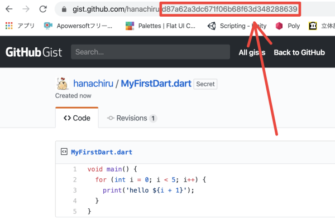
Task: Open MyFirstDart.dart gist title link
Action: click(x=156, y=84)
